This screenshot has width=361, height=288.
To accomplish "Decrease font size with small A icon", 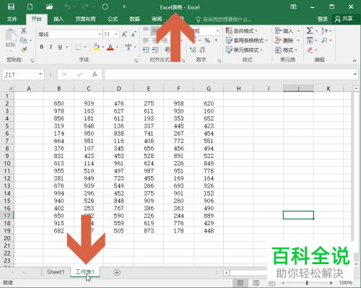I will click(134, 35).
